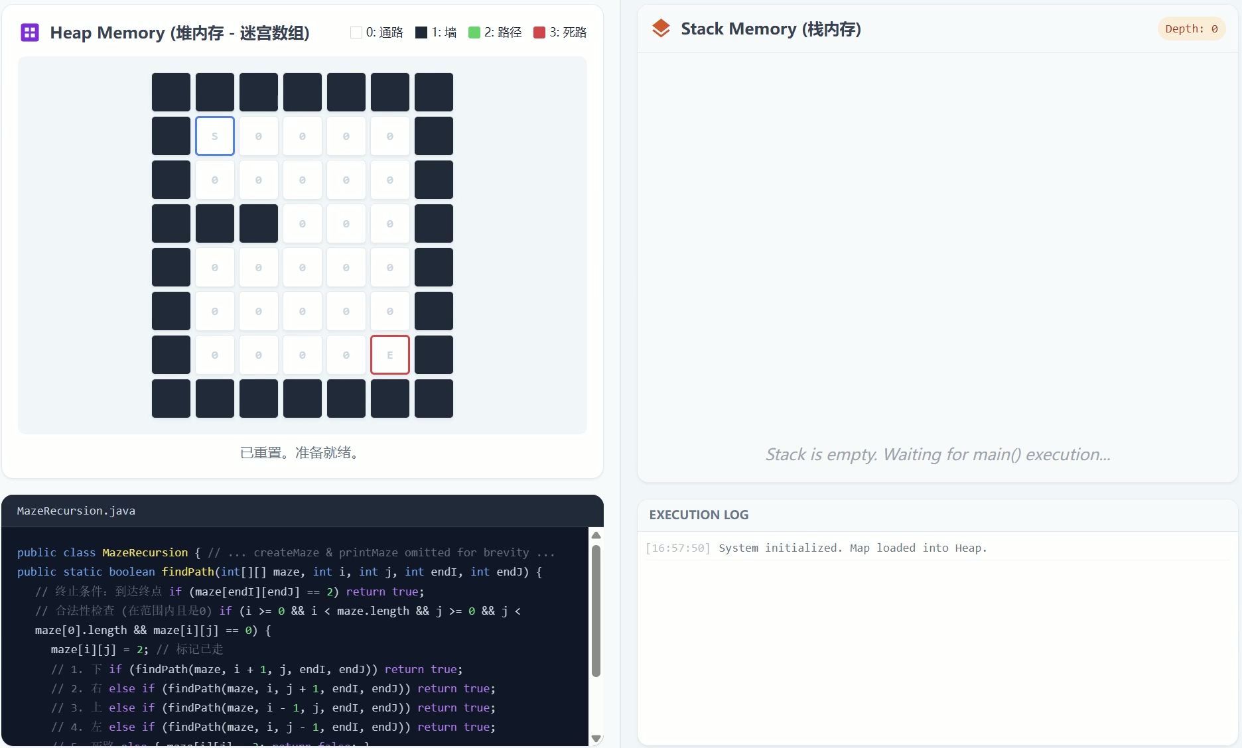Click the orange Stack Memory layers icon
This screenshot has width=1242, height=748.
661,29
